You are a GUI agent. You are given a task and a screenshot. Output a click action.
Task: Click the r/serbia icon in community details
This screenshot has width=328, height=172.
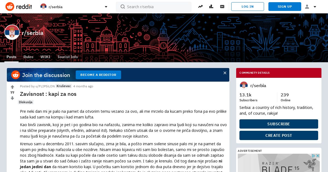tap(244, 85)
